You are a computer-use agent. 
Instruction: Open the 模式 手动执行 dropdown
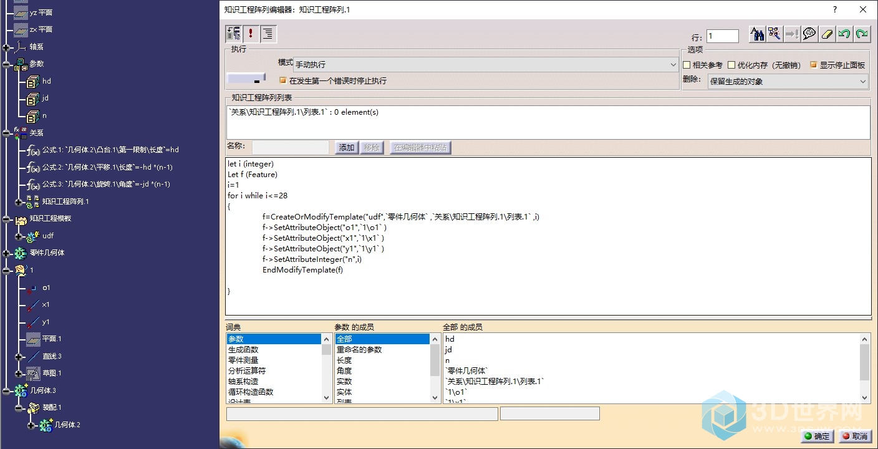pos(486,64)
